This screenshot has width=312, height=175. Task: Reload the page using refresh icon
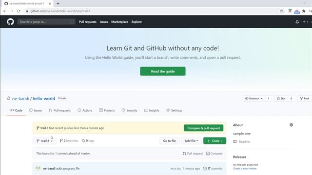pos(19,11)
